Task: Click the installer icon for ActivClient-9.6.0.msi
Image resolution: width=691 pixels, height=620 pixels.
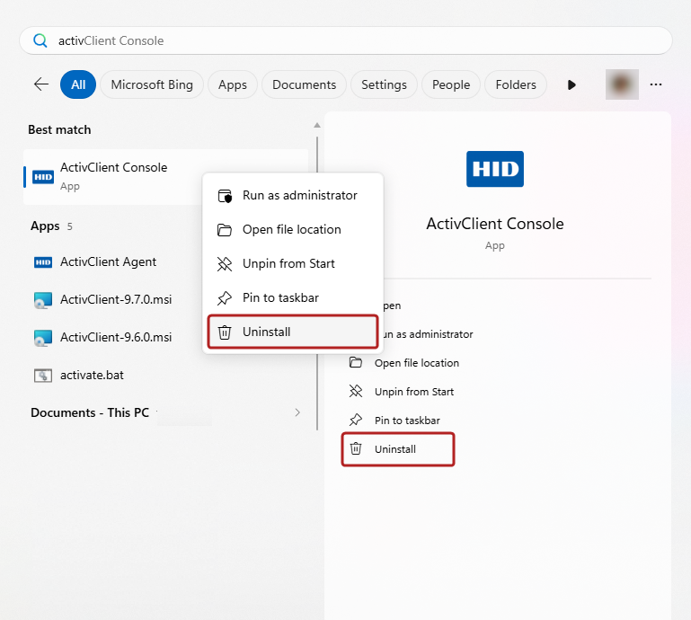Action: pos(43,338)
